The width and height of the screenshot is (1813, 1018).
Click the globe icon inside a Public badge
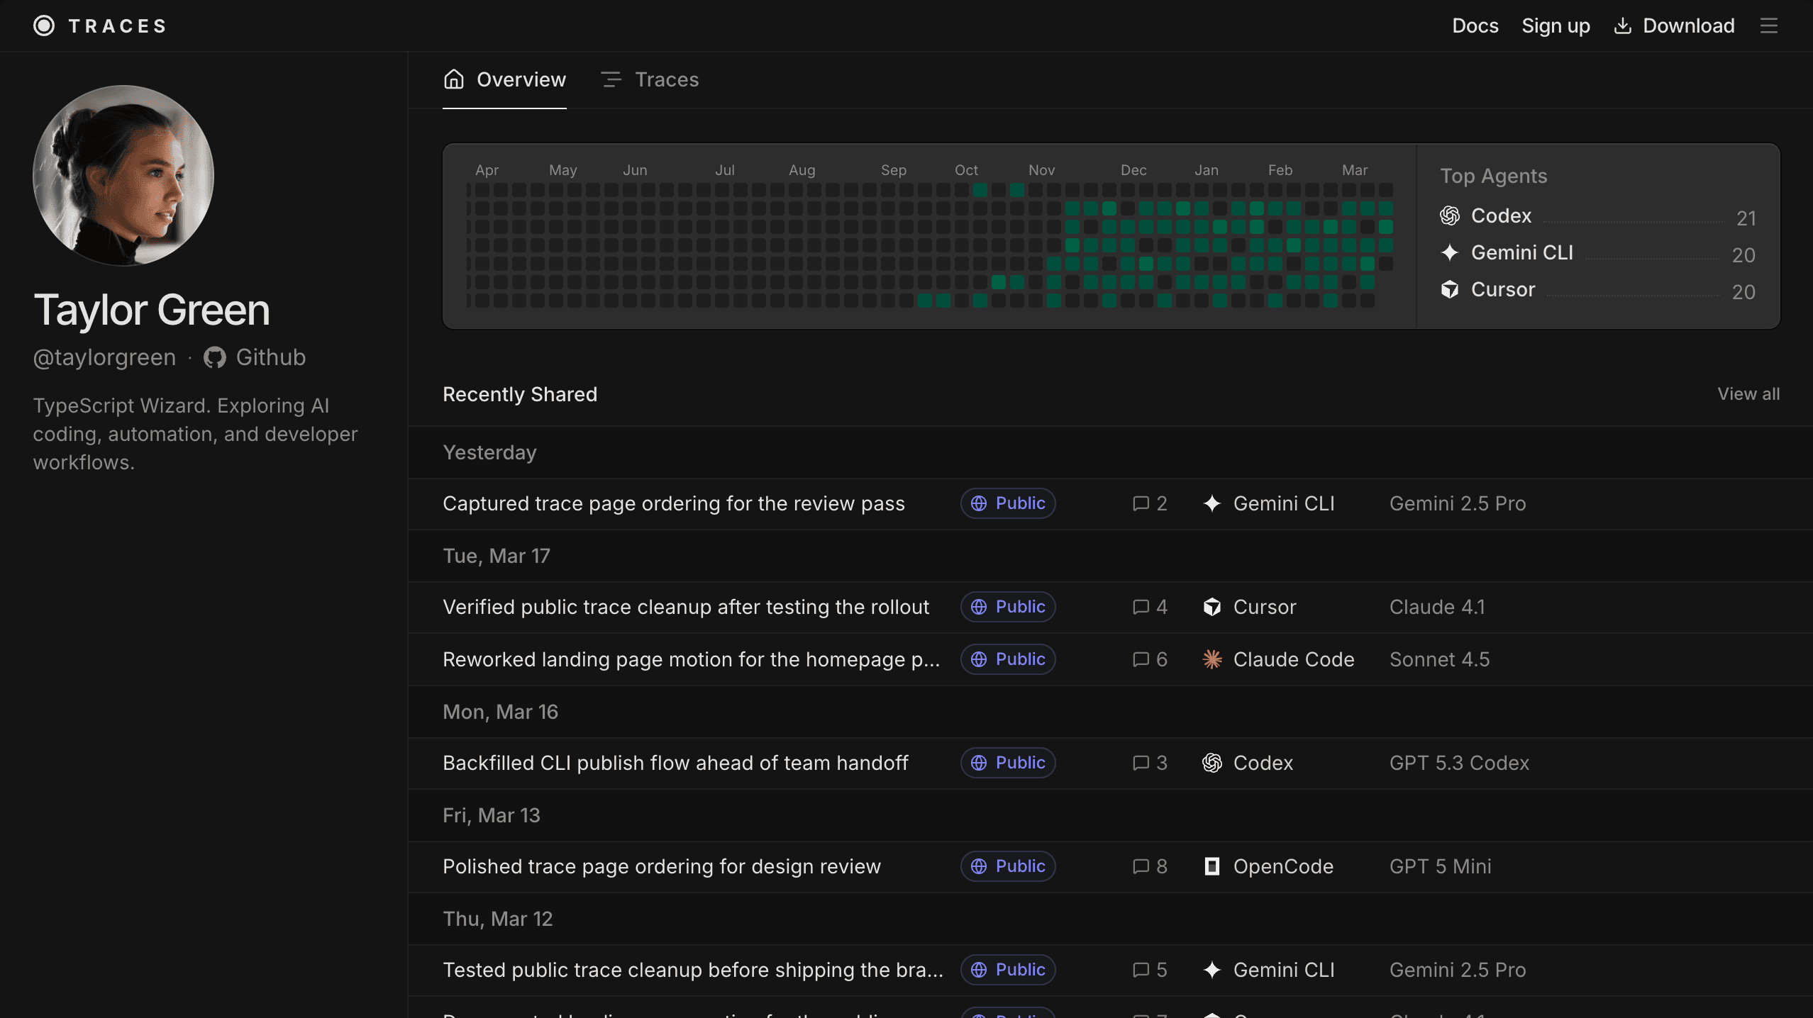coord(980,503)
